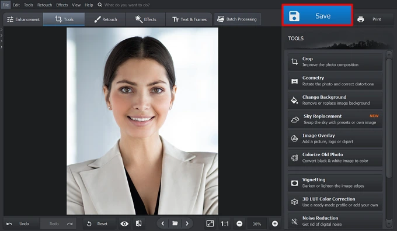This screenshot has height=231, width=397.
Task: Click the Undo label
Action: 24,224
